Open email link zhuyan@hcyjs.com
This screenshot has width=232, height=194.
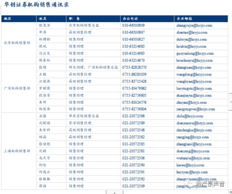click(x=191, y=103)
